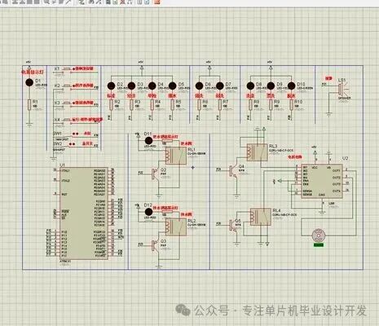Select the DC motor symbol
The width and height of the screenshot is (379, 326).
point(318,236)
